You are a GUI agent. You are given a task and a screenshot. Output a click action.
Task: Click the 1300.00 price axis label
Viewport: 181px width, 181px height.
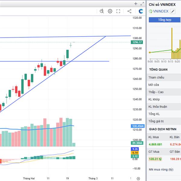click(x=137, y=38)
